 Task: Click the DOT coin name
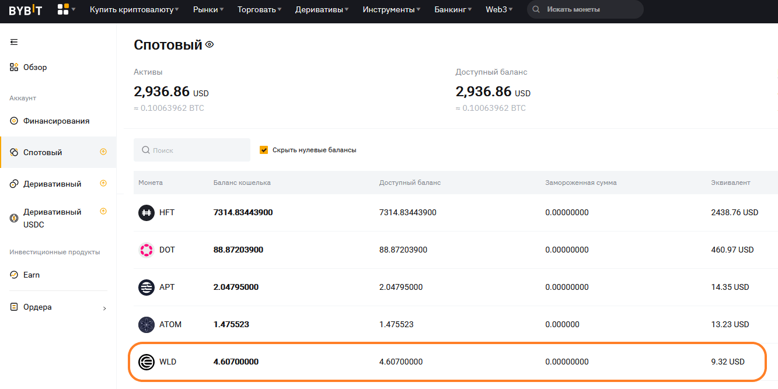167,250
